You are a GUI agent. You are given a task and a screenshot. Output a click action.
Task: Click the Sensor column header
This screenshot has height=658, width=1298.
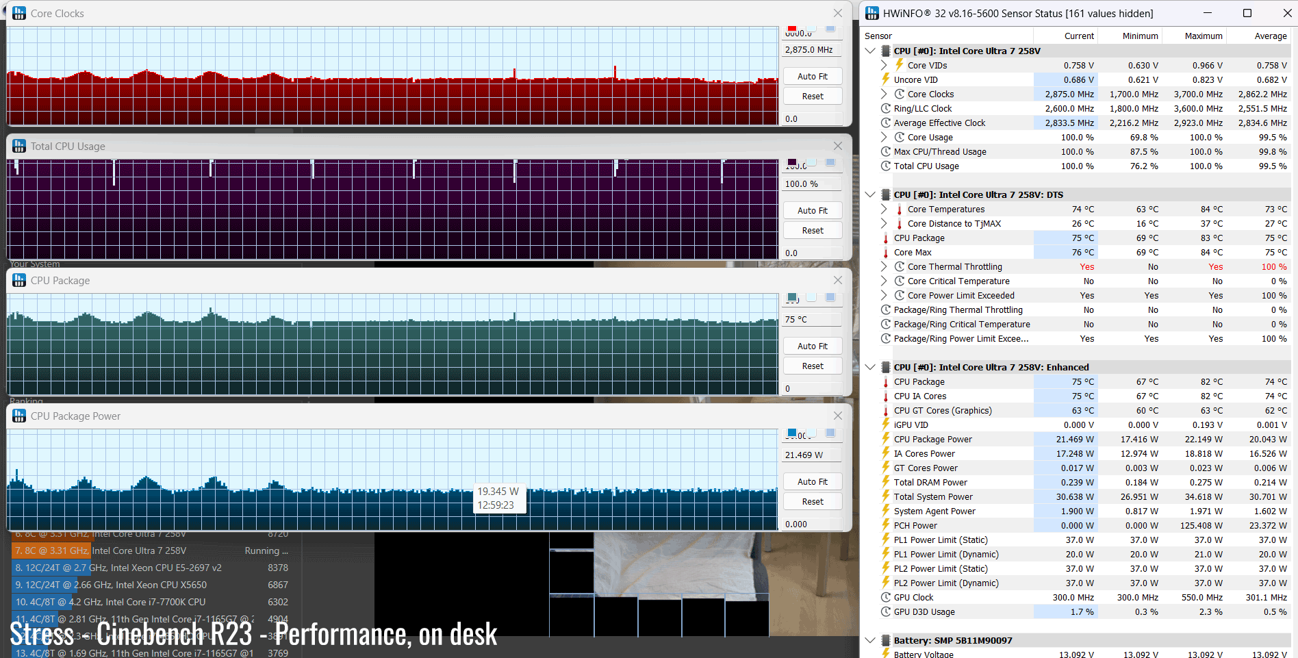click(948, 36)
